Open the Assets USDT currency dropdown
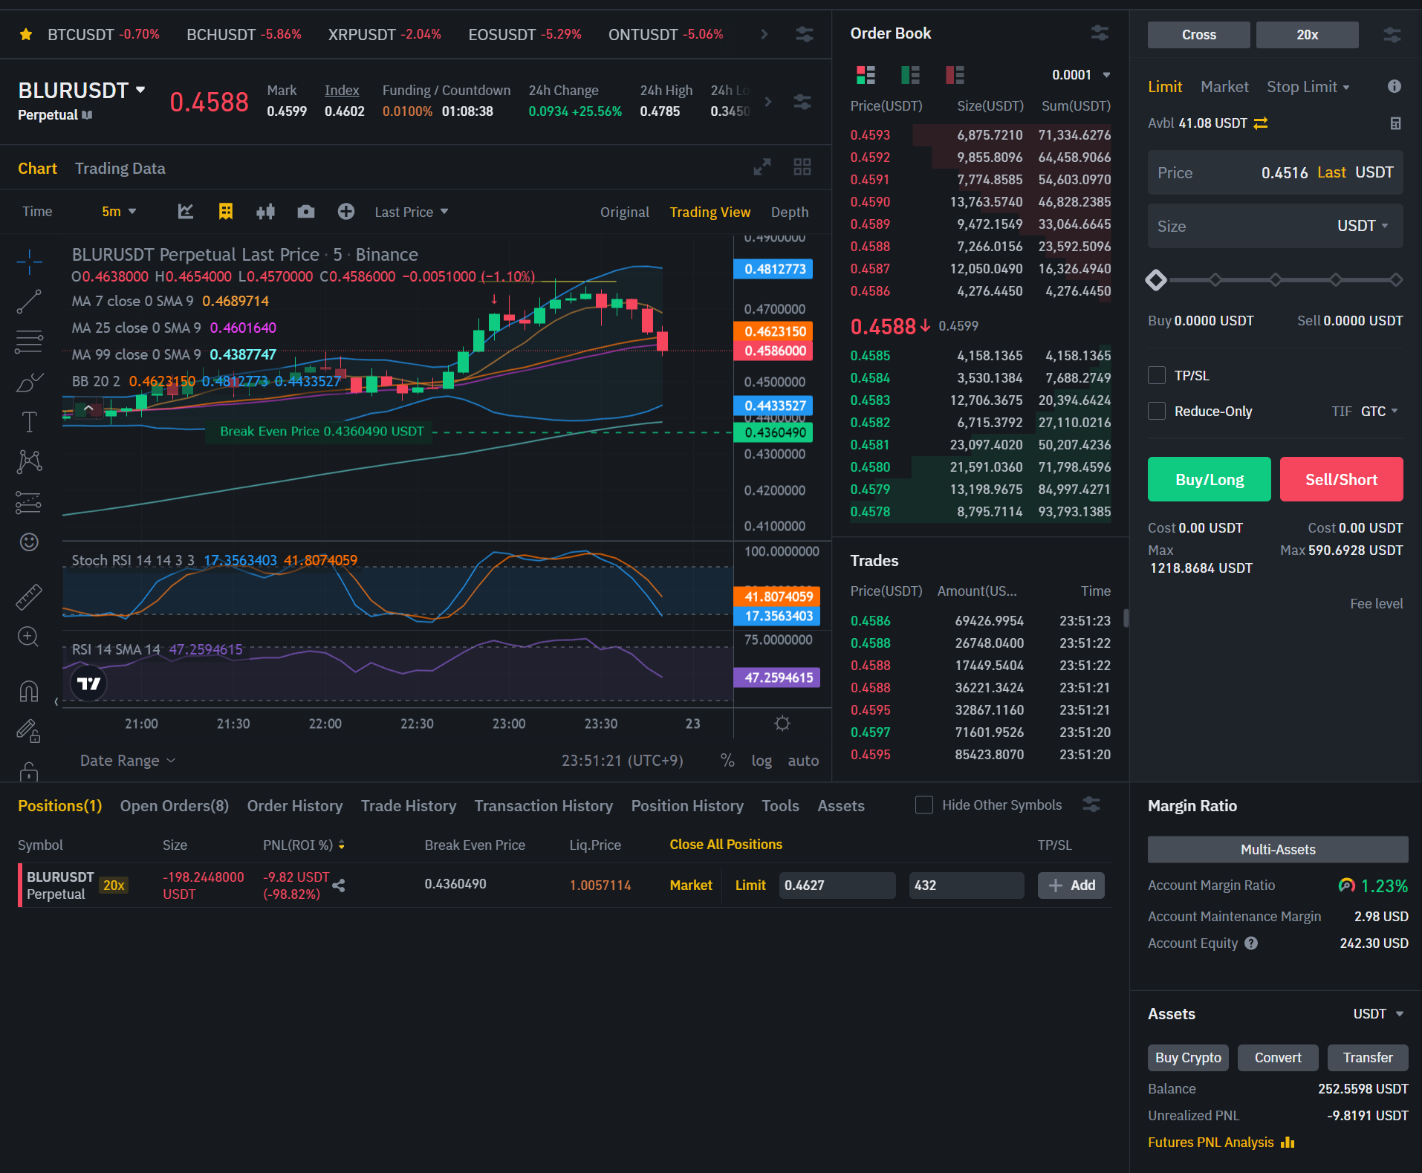Viewport: 1422px width, 1173px height. (1378, 1014)
